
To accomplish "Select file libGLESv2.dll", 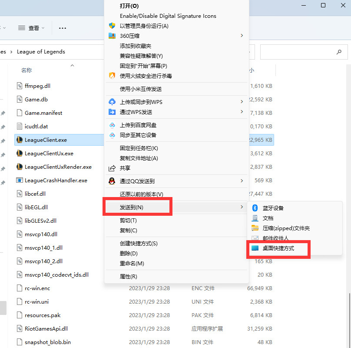I will [x=40, y=221].
